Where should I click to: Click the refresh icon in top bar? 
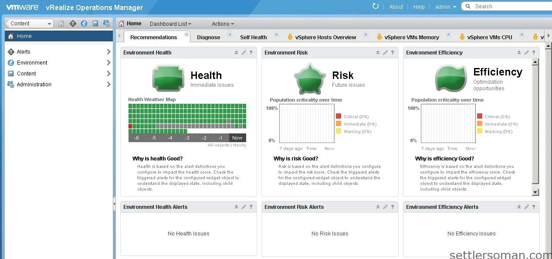(x=376, y=7)
